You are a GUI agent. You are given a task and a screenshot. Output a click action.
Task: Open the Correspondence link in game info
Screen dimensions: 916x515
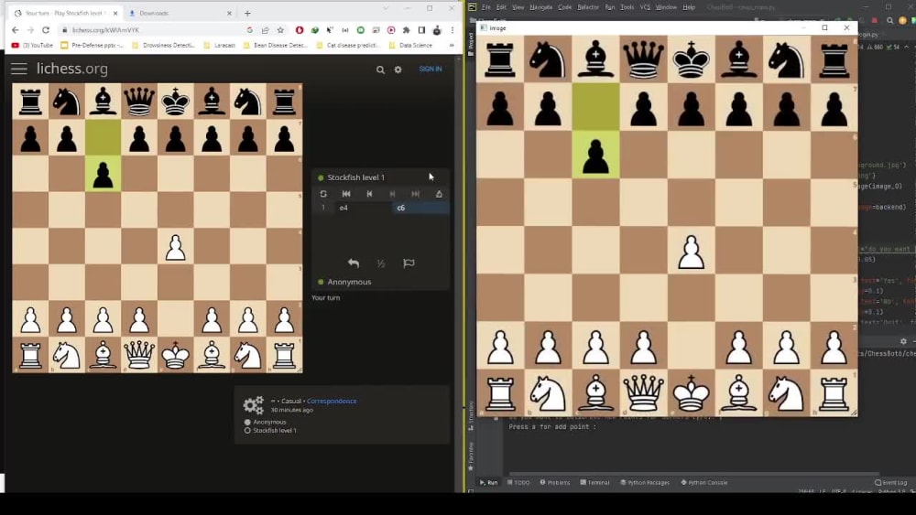coord(332,401)
